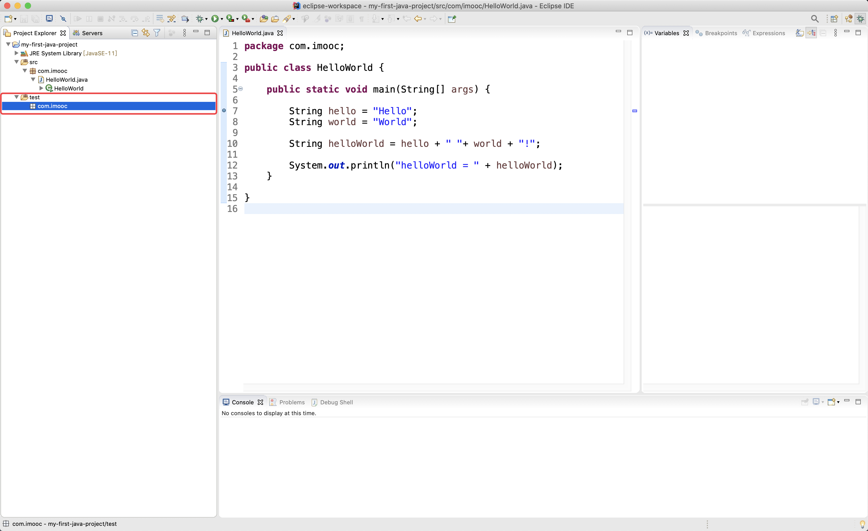Toggle Link with Editor in Project Explorer
Screen dimensions: 868x531
(146, 33)
